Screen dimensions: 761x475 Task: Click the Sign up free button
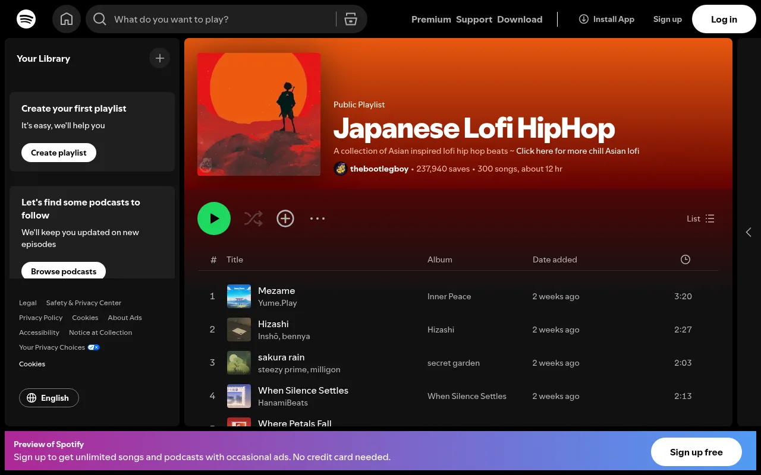pos(696,452)
